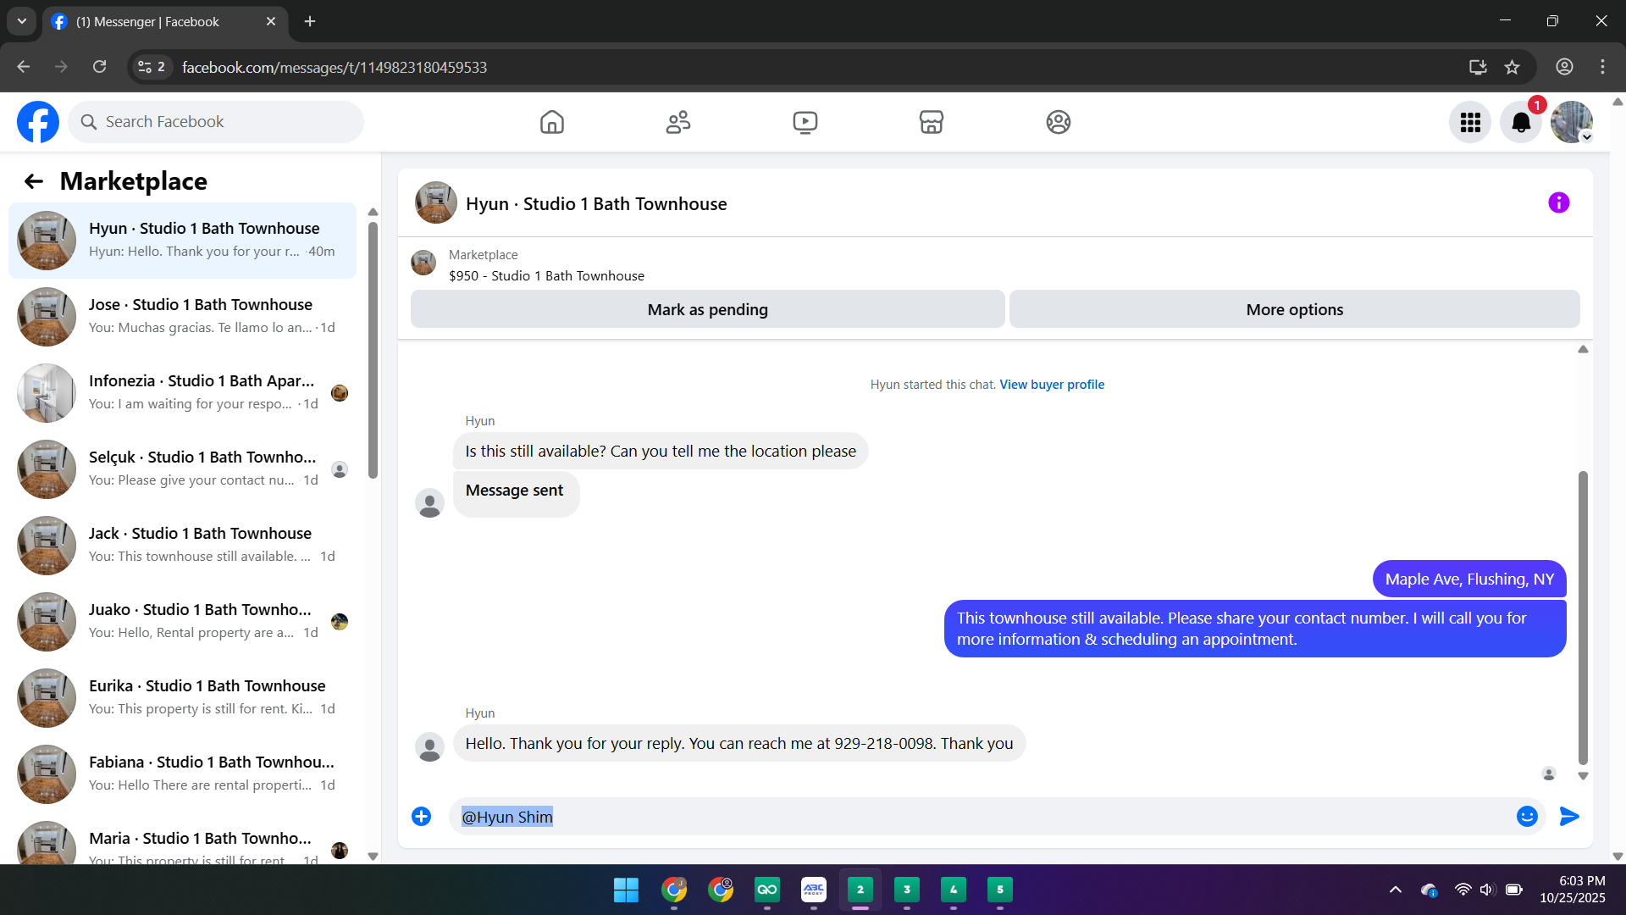Click the plus icon for more actions
This screenshot has width=1626, height=915.
point(421,816)
